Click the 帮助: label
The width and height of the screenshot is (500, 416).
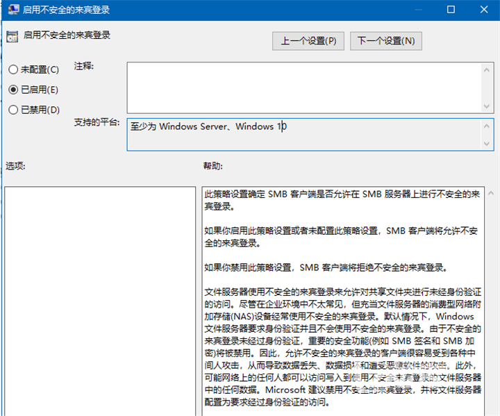click(x=213, y=166)
